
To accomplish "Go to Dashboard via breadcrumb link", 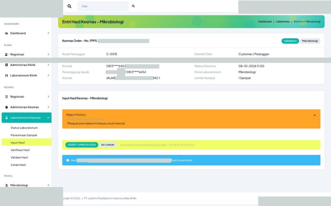I will (x=265, y=22).
